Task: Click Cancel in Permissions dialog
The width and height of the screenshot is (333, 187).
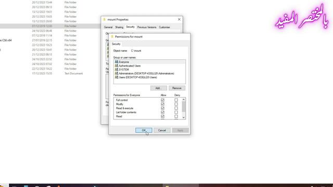Action: (162, 130)
